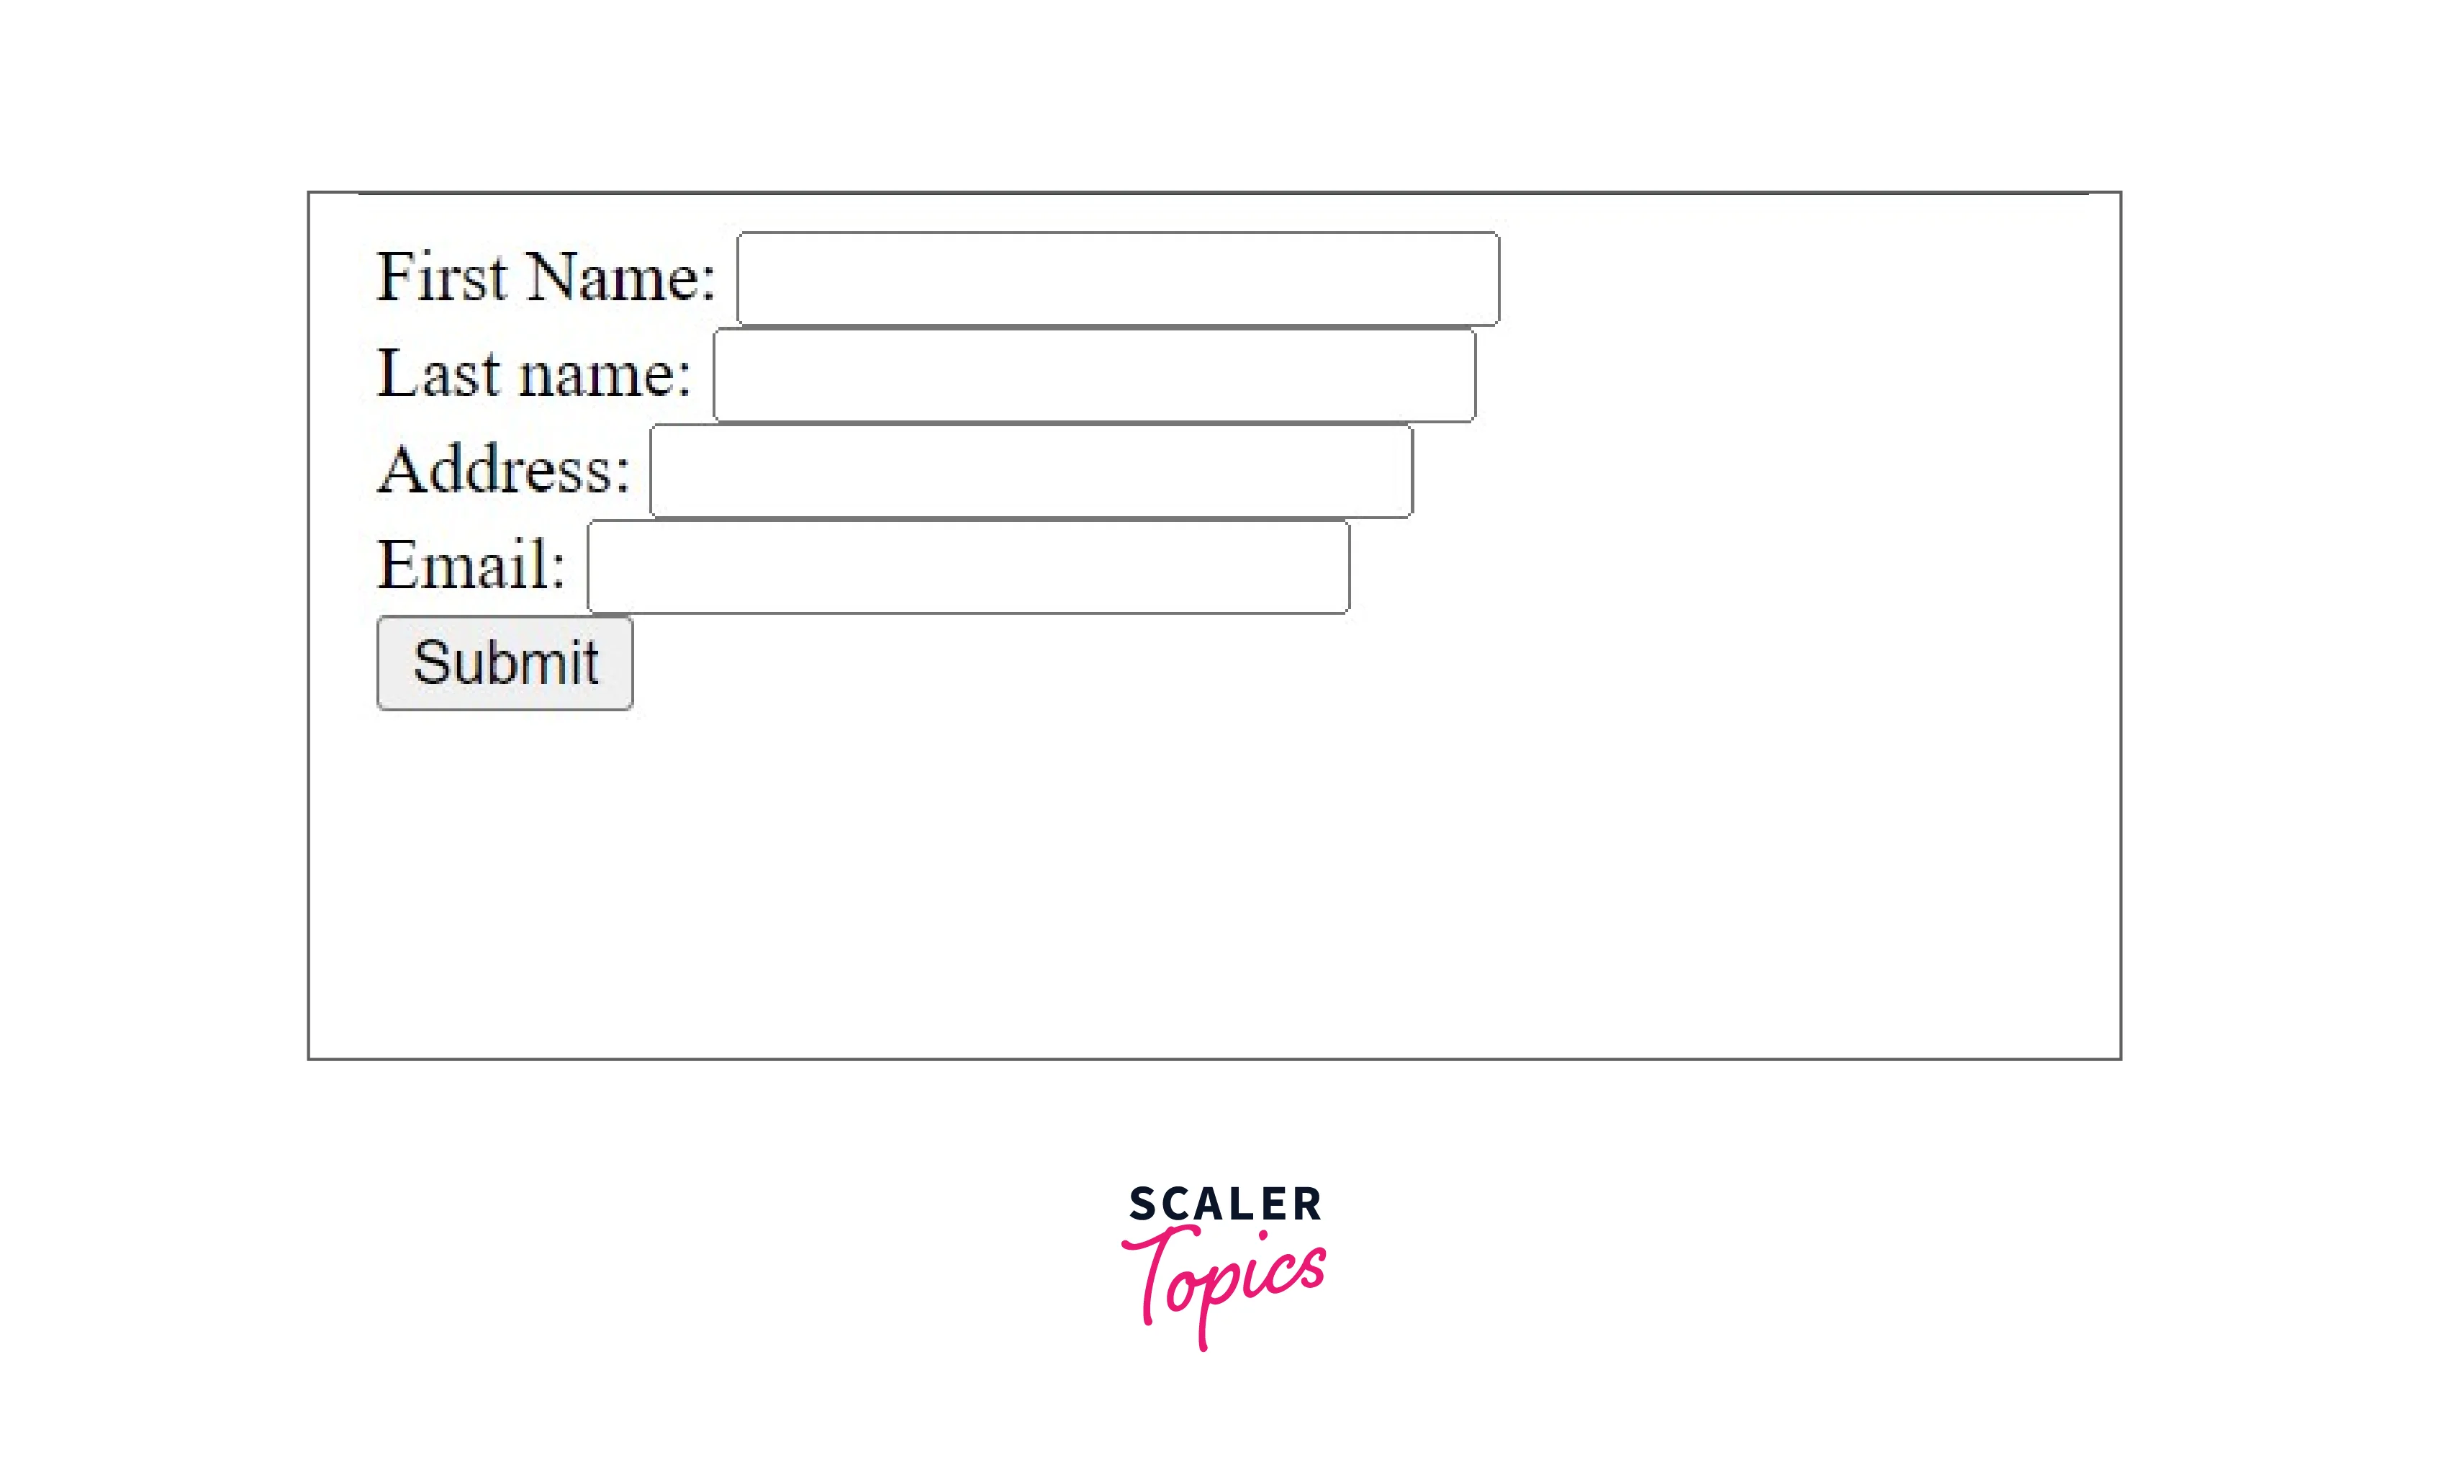The height and width of the screenshot is (1483, 2448).
Task: Click the "Last name:" label text
Action: 533,374
